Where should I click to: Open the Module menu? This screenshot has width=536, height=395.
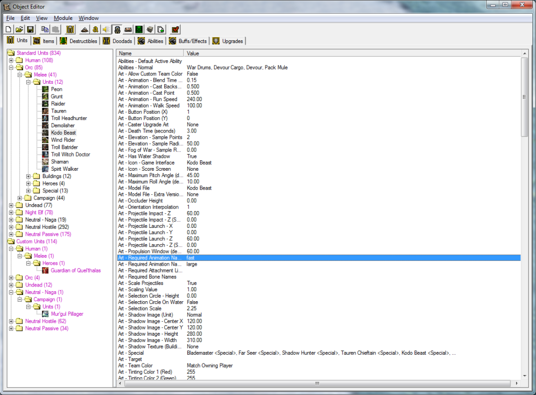pyautogui.click(x=63, y=18)
